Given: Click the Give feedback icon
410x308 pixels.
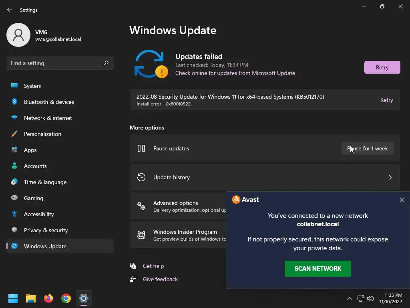Looking at the screenshot, I should [133, 279].
